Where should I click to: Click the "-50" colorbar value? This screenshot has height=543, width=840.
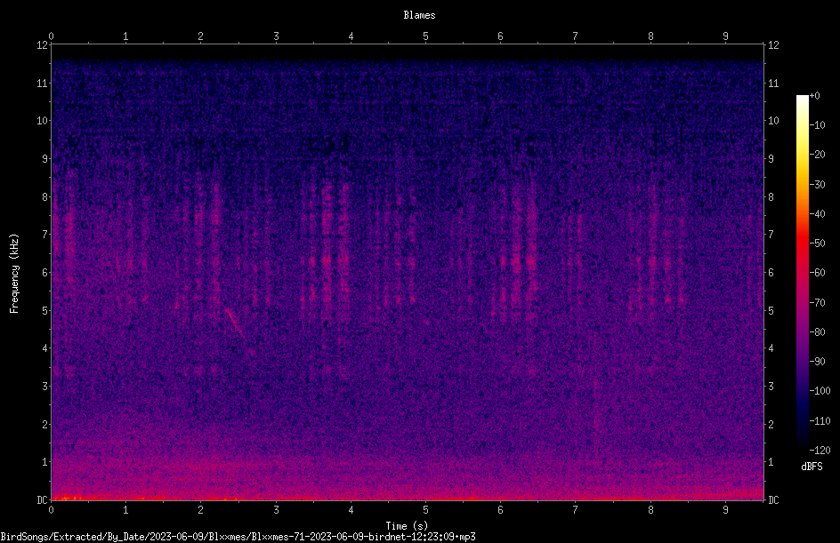coord(817,244)
